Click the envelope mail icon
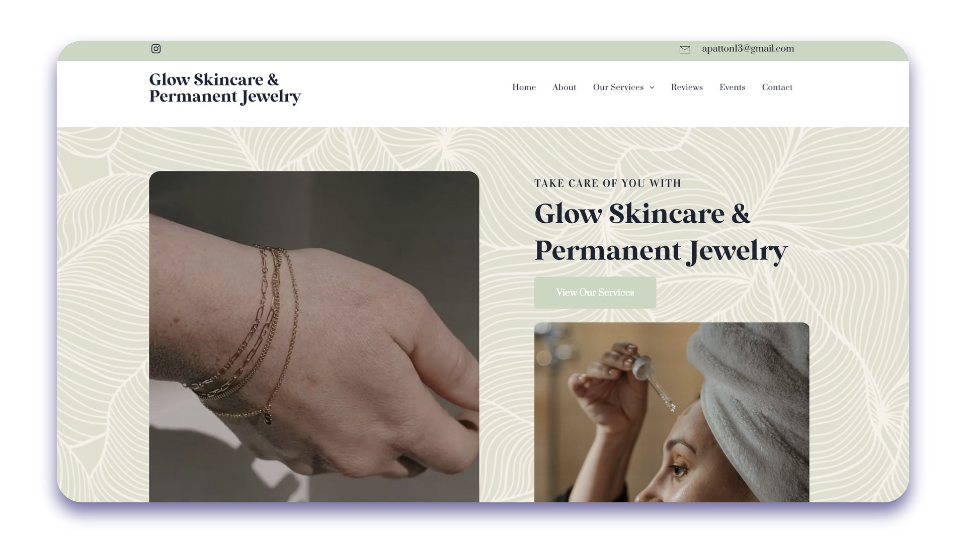Screen dimensions: 966x543 (685, 49)
